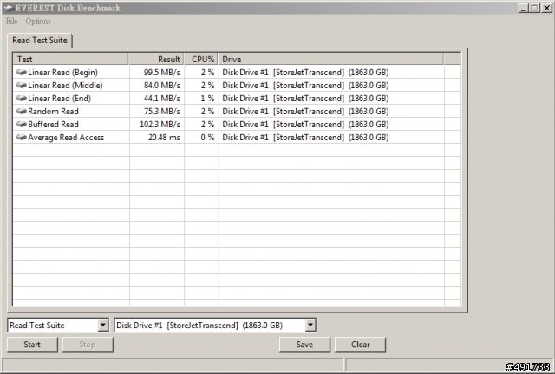The width and height of the screenshot is (555, 374).
Task: Select the Linear Read (End) row
Action: click(x=237, y=99)
